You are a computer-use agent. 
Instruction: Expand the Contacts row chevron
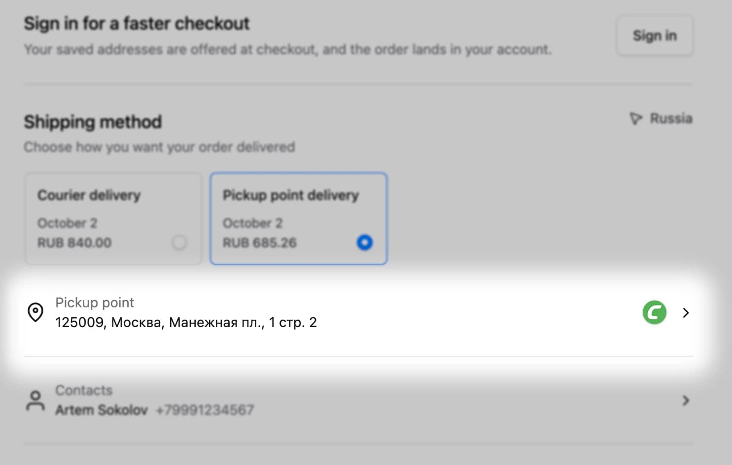click(686, 400)
